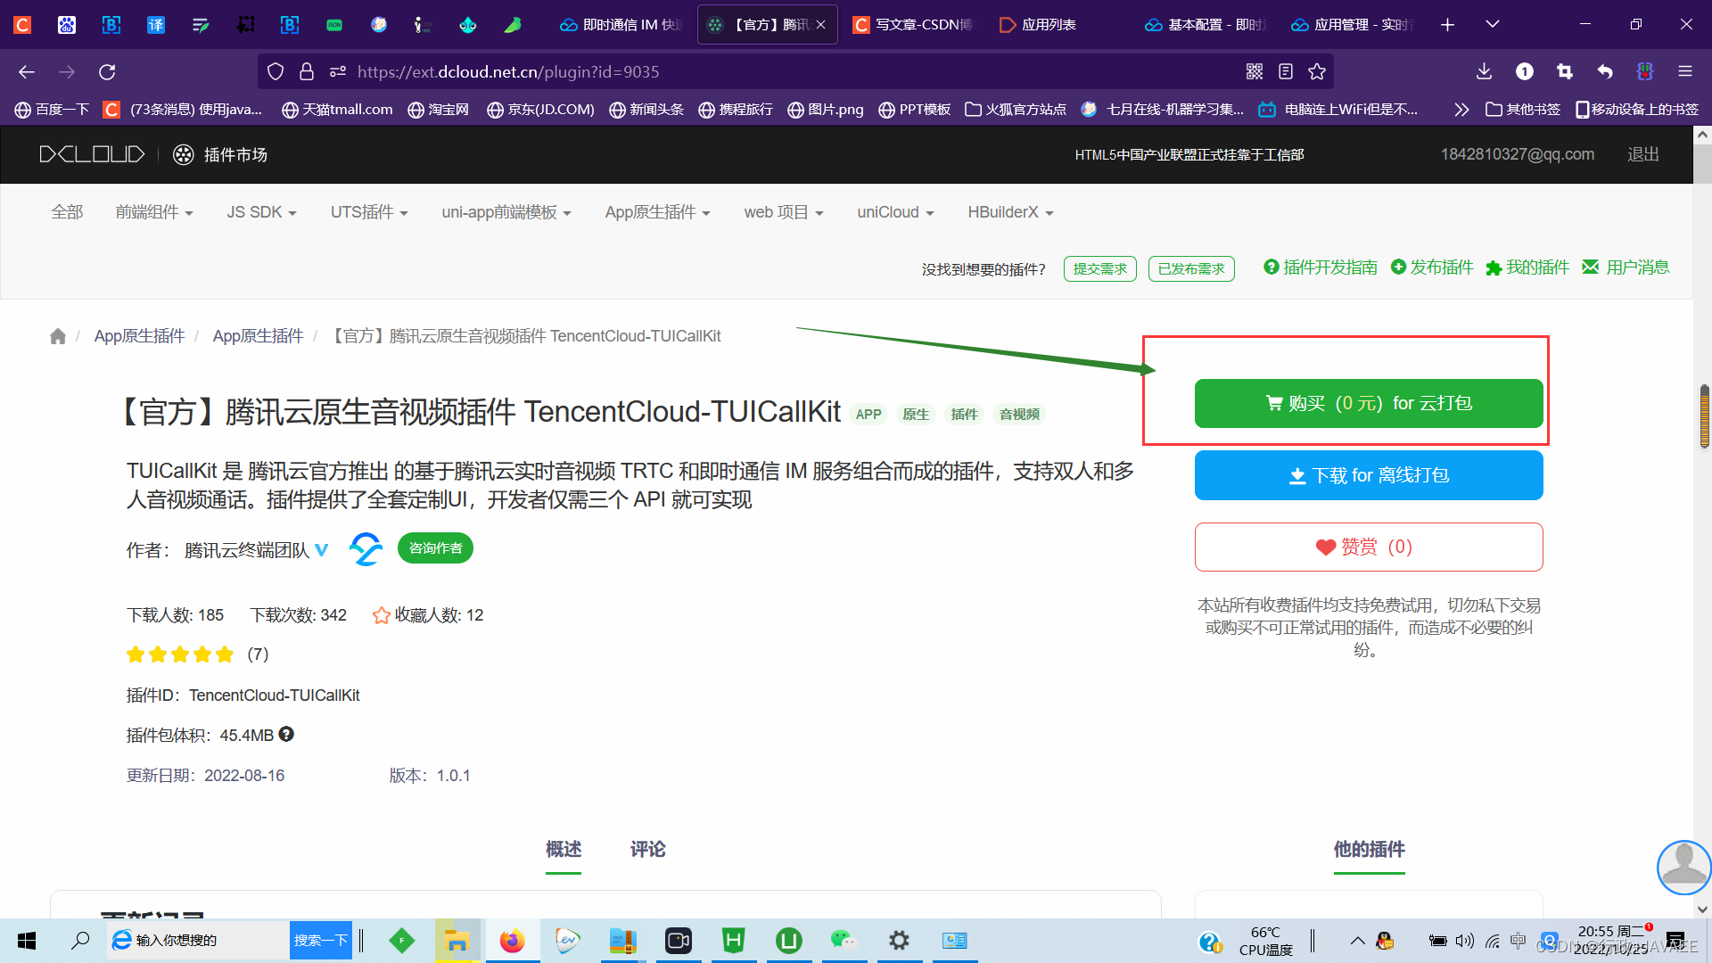The image size is (1712, 963).
Task: Open WeChat from the taskbar
Action: click(843, 941)
